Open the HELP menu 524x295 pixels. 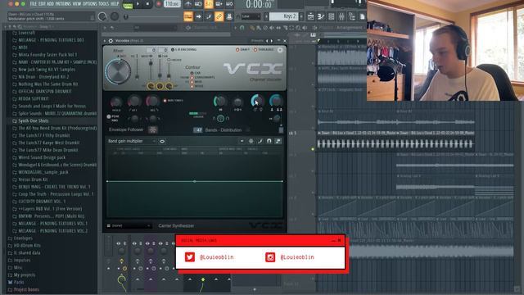115,3
